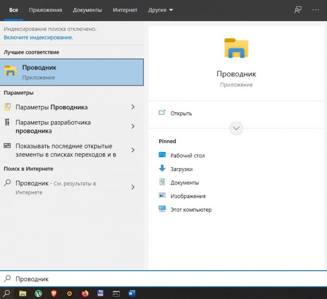Screen dimensions: 327x299
Task: Click the Открыть window icon
Action: coord(162,112)
